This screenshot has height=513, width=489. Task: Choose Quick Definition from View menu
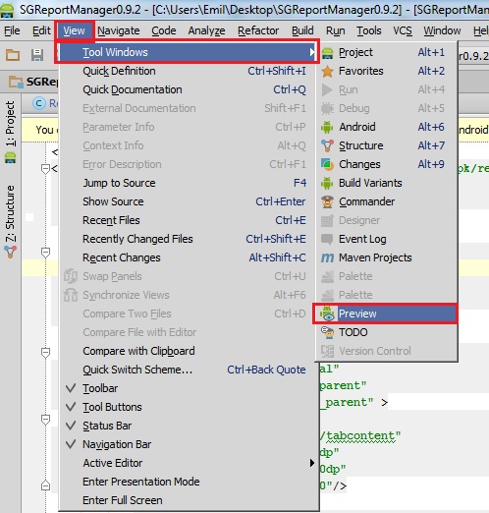190,71
